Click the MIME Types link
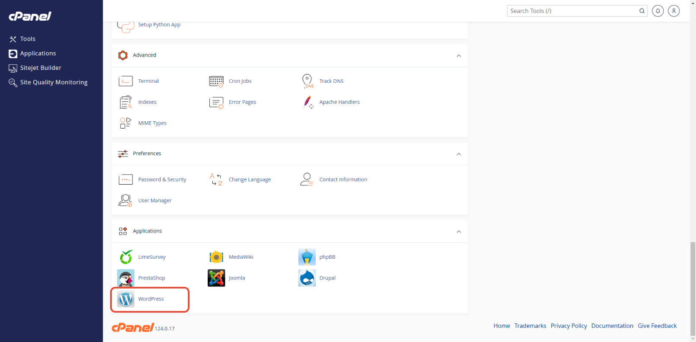 tap(152, 123)
